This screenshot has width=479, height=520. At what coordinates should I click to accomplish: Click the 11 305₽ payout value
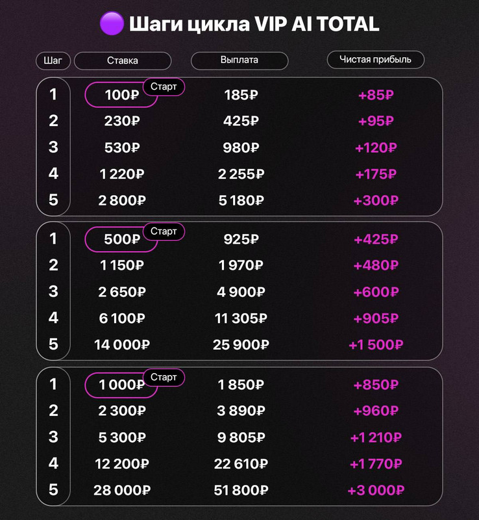(241, 318)
